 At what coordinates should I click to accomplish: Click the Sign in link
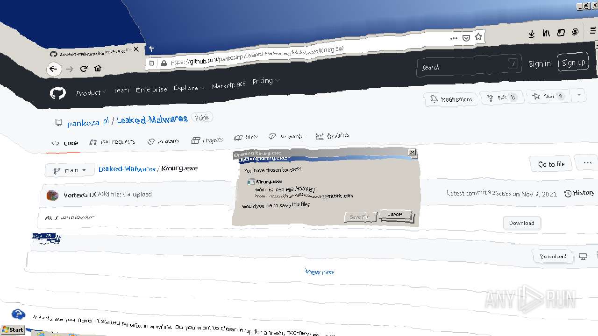point(539,64)
